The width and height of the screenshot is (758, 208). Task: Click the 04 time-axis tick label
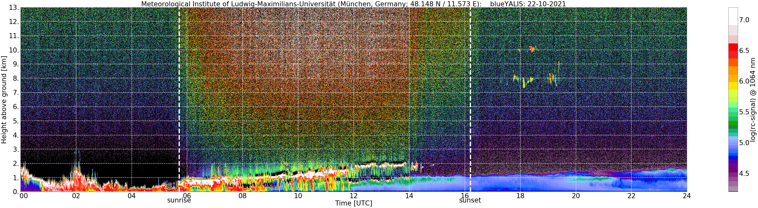tap(132, 196)
